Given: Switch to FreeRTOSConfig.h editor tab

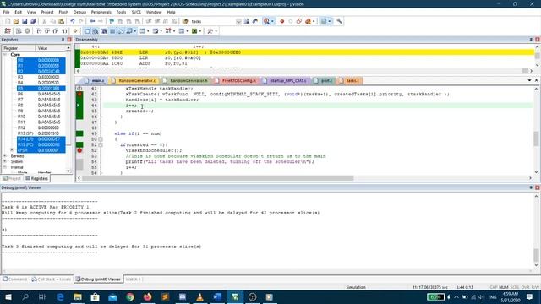Looking at the screenshot, I should 237,81.
